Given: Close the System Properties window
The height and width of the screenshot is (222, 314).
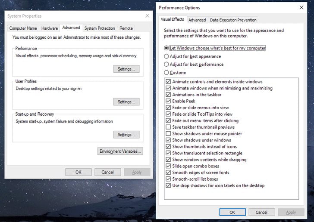Looking at the screenshot, I should point(147,16).
